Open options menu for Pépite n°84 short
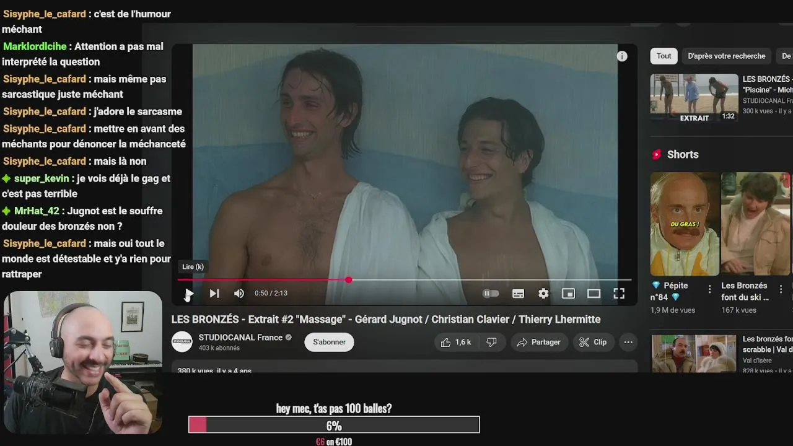Viewport: 793px width, 446px height. (x=709, y=289)
